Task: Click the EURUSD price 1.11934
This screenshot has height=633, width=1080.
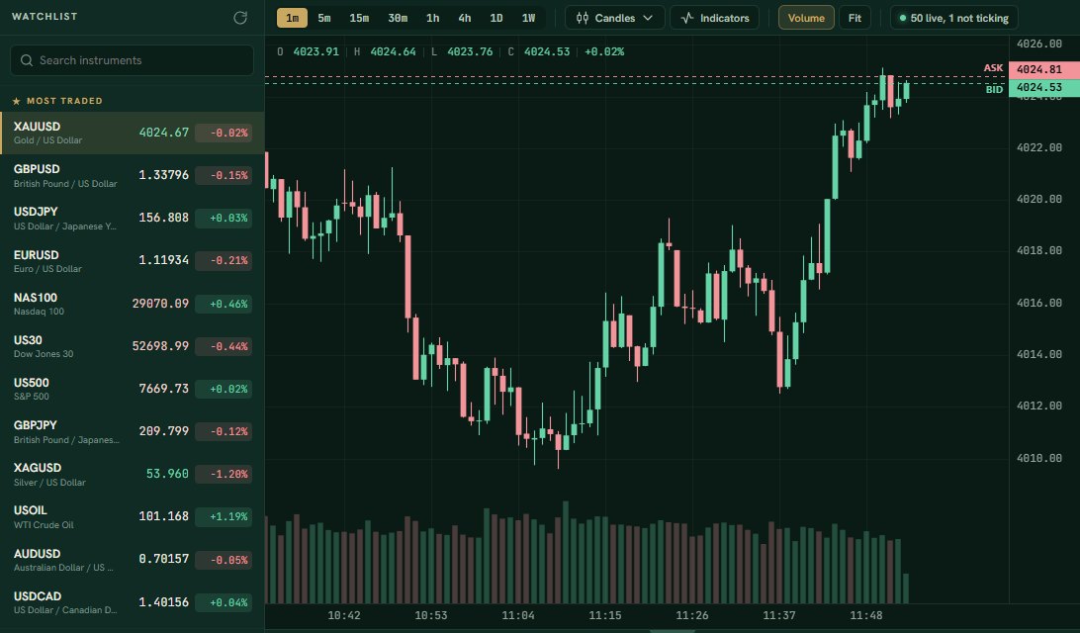Action: pyautogui.click(x=164, y=260)
